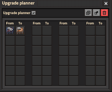Click the export string icon button
The width and height of the screenshot is (112, 92).
(x=96, y=13)
